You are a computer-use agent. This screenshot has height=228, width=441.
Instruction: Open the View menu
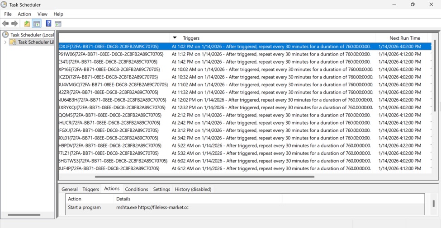coord(42,14)
